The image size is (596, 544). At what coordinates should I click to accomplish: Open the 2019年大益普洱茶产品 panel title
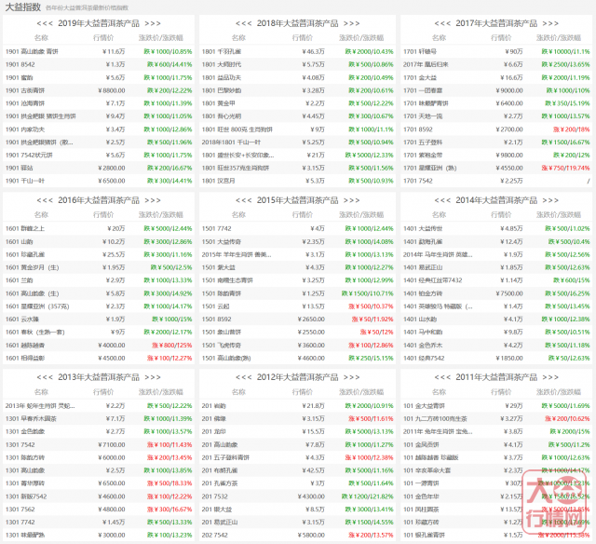tap(99, 23)
